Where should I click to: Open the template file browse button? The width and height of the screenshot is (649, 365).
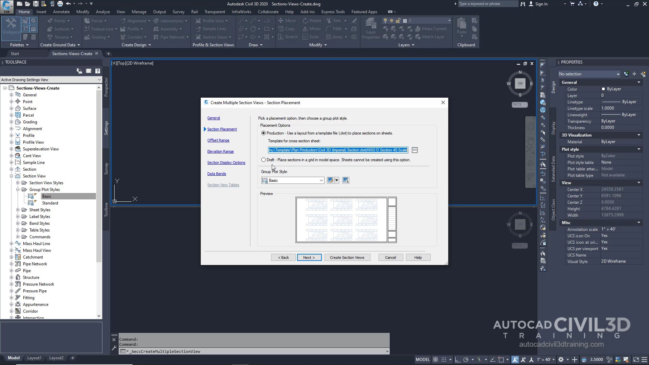pyautogui.click(x=414, y=150)
